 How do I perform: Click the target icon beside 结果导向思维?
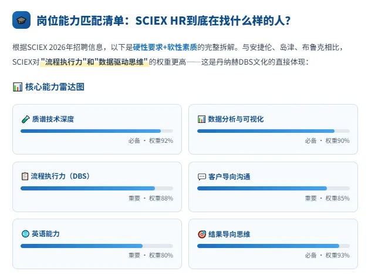tap(202, 234)
